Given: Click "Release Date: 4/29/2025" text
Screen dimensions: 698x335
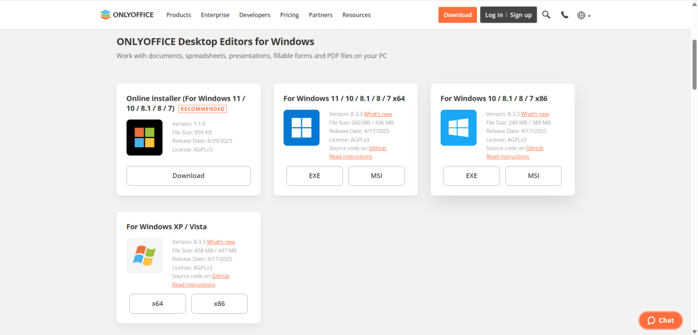Looking at the screenshot, I should coord(202,141).
